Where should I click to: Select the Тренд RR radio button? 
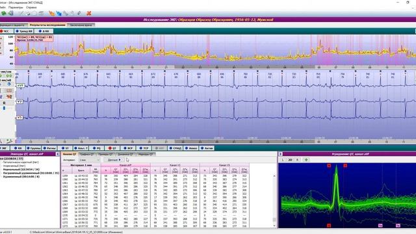point(23,31)
